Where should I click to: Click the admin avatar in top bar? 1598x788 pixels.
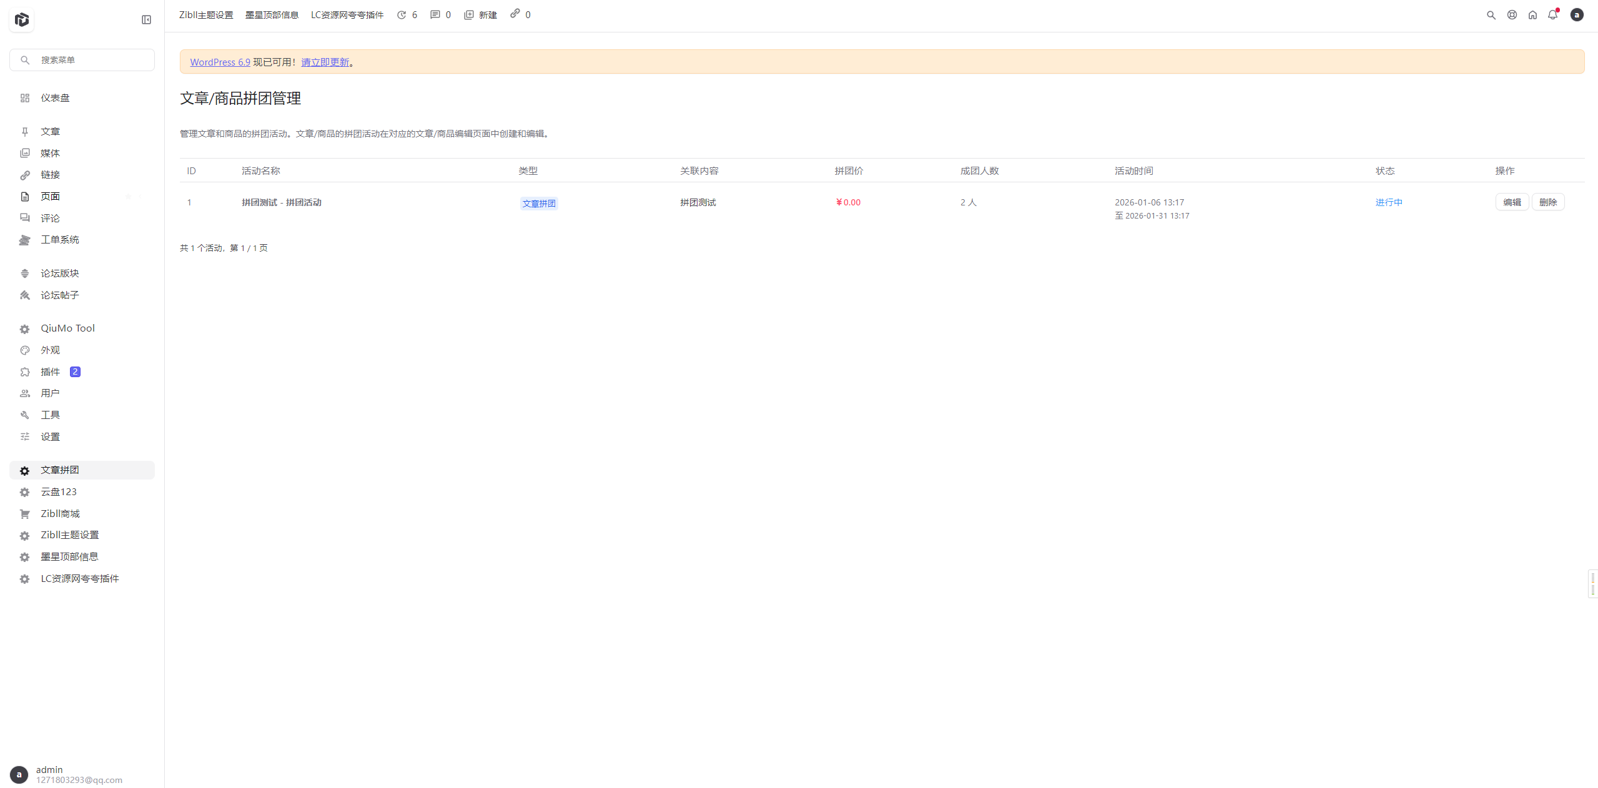(1576, 15)
